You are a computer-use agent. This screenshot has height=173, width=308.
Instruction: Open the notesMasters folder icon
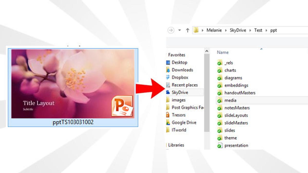point(219,108)
